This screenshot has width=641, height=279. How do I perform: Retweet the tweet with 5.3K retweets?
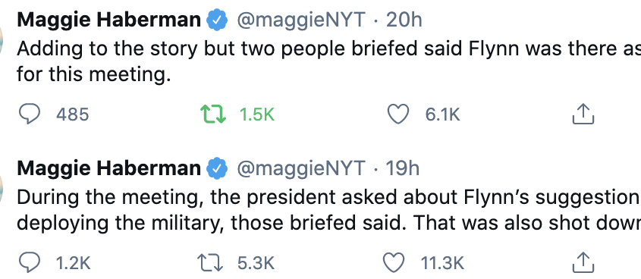[210, 262]
